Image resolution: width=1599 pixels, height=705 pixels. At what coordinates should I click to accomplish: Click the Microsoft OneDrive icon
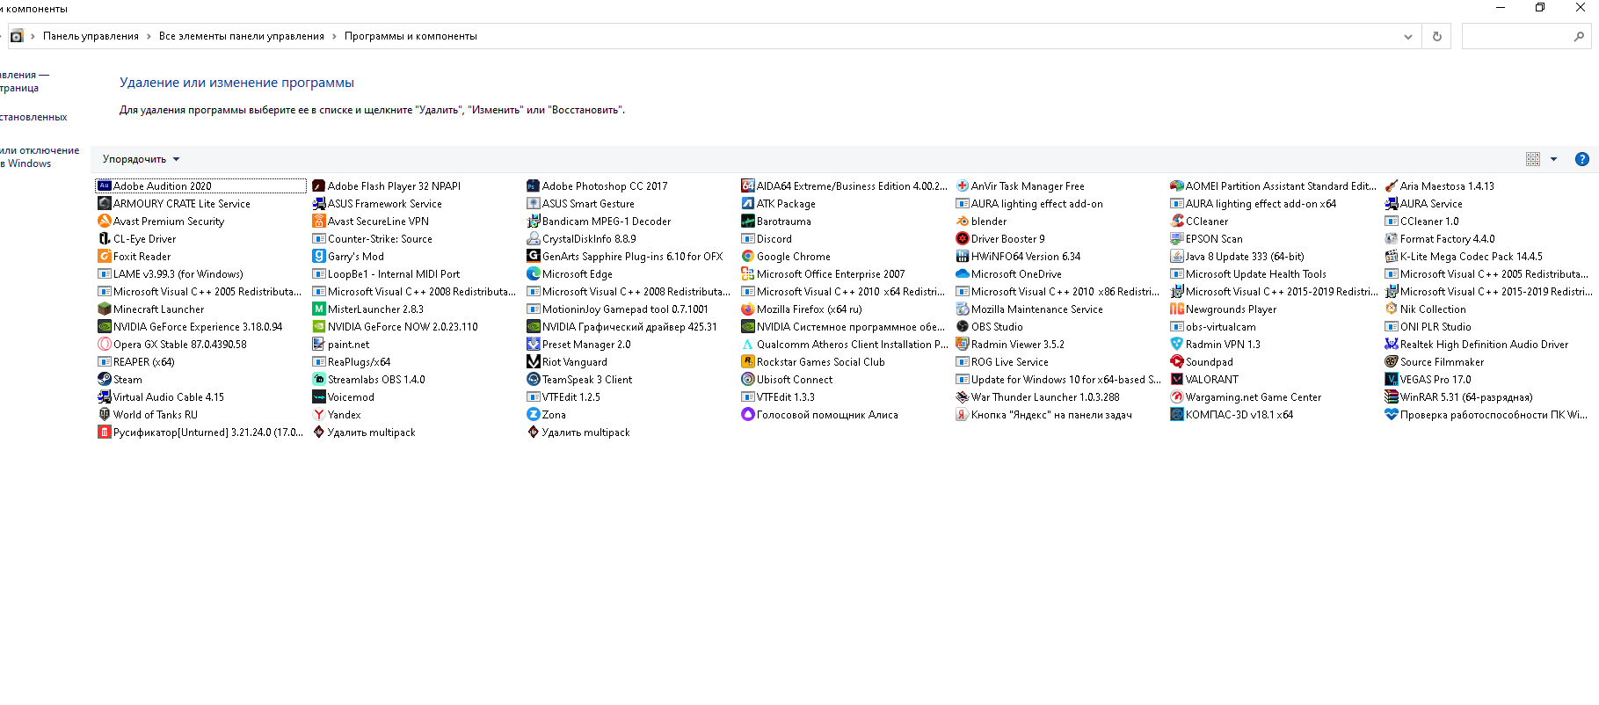pos(962,273)
